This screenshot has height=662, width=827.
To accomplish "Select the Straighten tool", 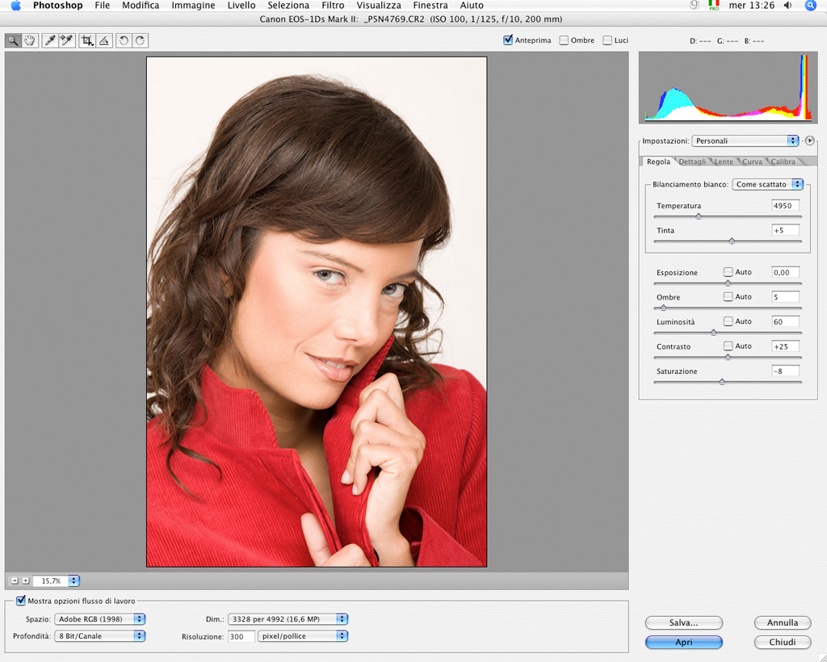I will tap(104, 40).
